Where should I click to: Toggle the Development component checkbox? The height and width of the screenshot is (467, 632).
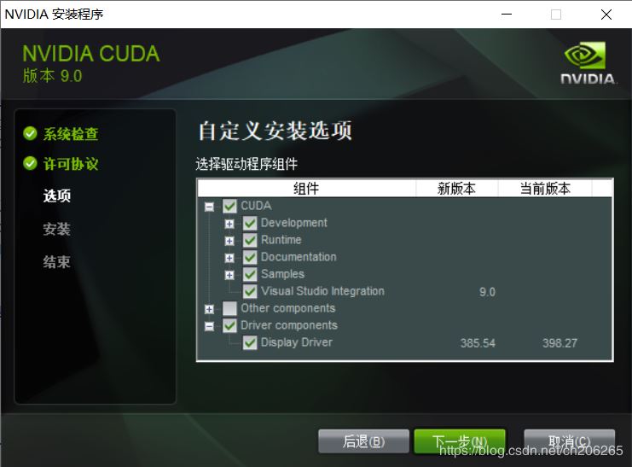click(250, 223)
